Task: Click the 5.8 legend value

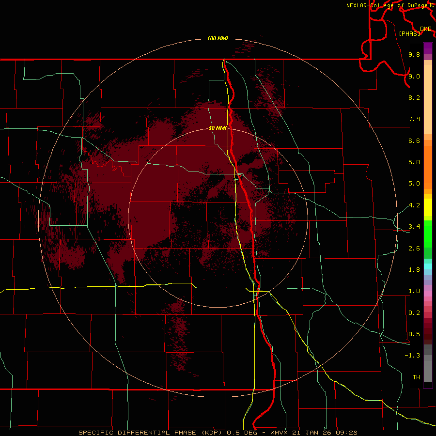Action: tap(414, 162)
